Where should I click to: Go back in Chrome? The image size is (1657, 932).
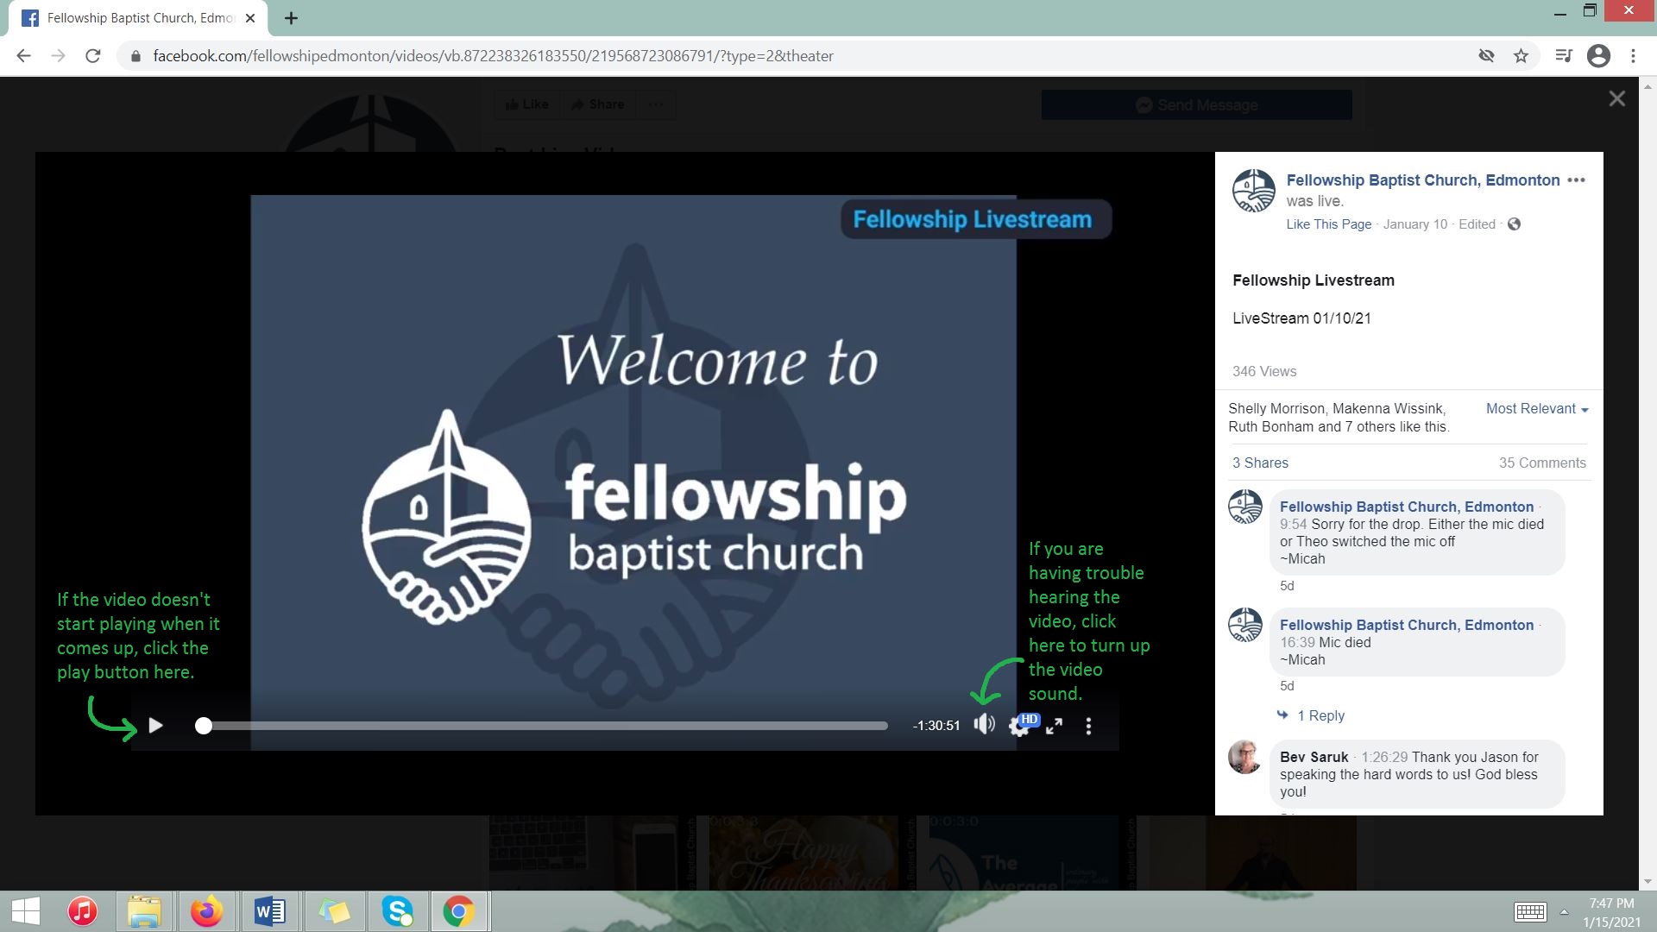pyautogui.click(x=24, y=56)
